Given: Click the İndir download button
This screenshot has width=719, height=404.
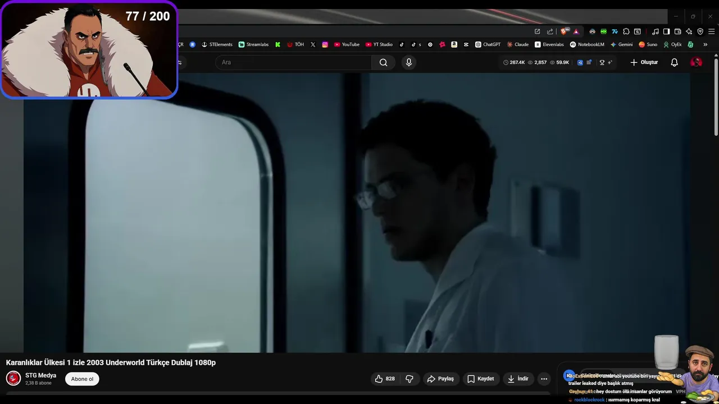Looking at the screenshot, I should tap(518, 379).
